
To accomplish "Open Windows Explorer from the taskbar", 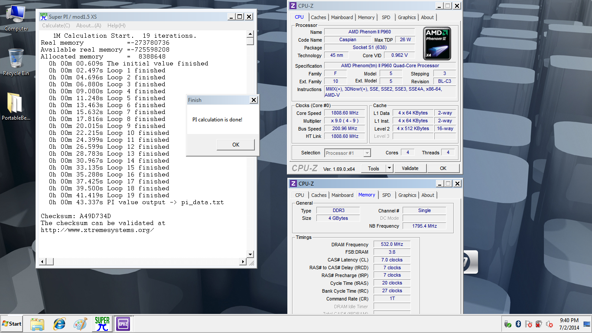I will pyautogui.click(x=37, y=324).
